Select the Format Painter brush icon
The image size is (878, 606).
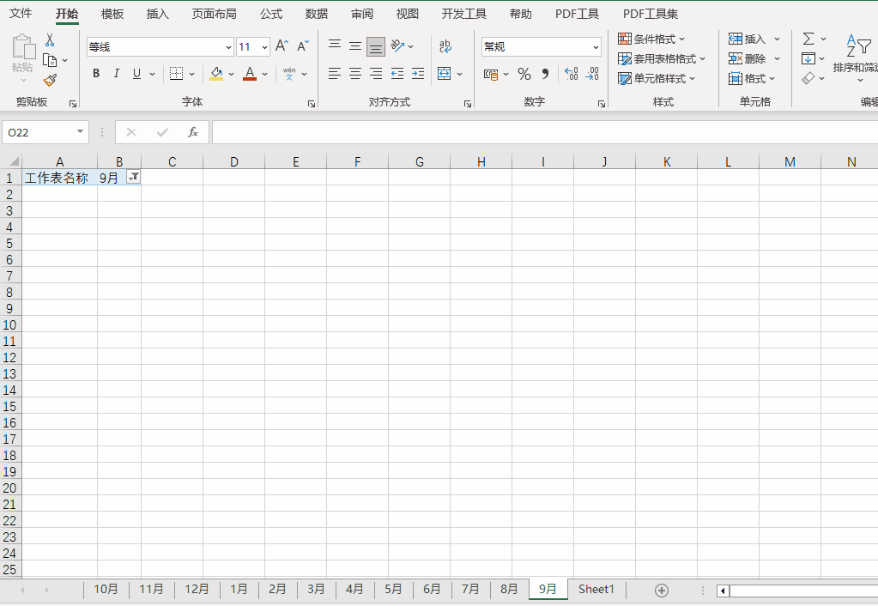click(x=50, y=80)
